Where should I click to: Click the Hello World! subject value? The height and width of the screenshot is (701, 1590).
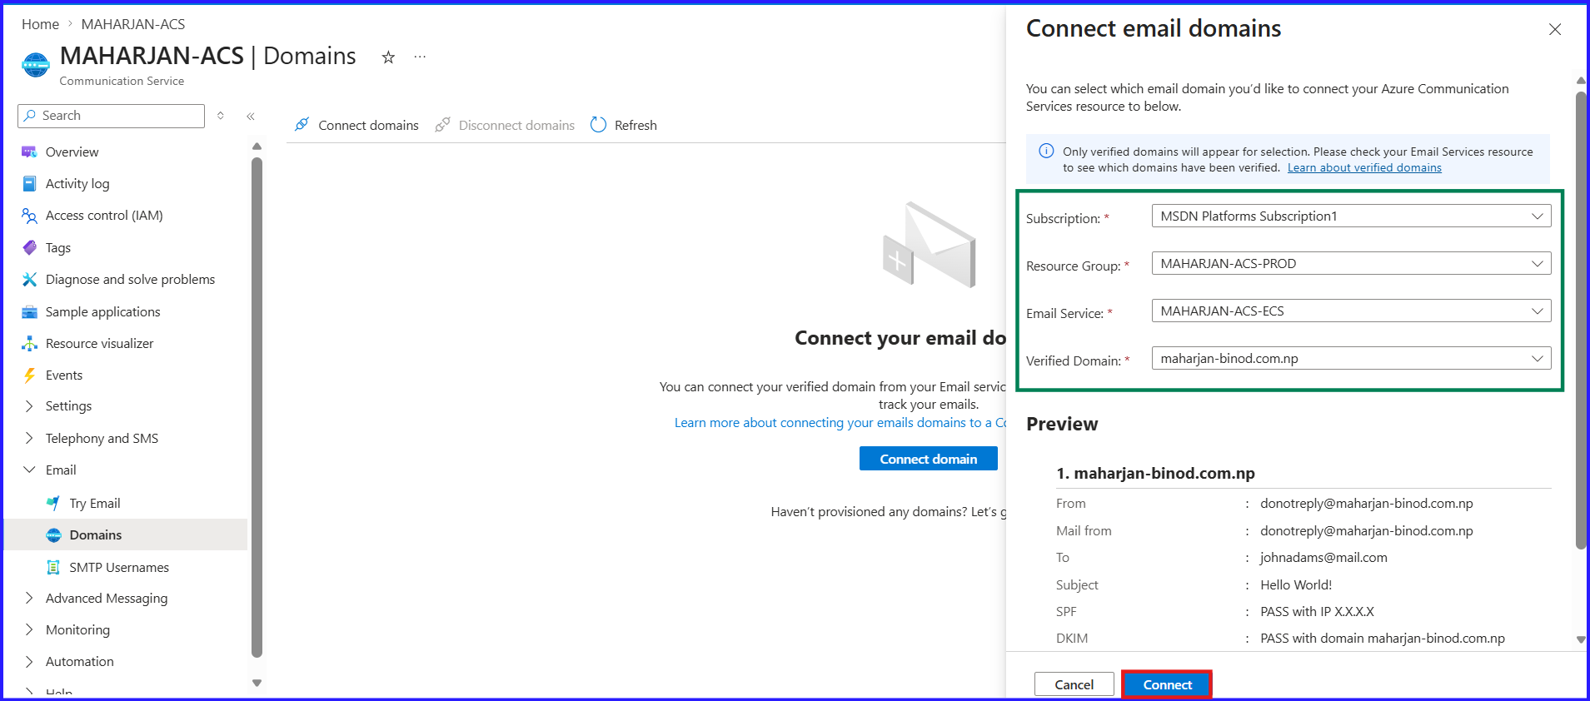point(1296,585)
